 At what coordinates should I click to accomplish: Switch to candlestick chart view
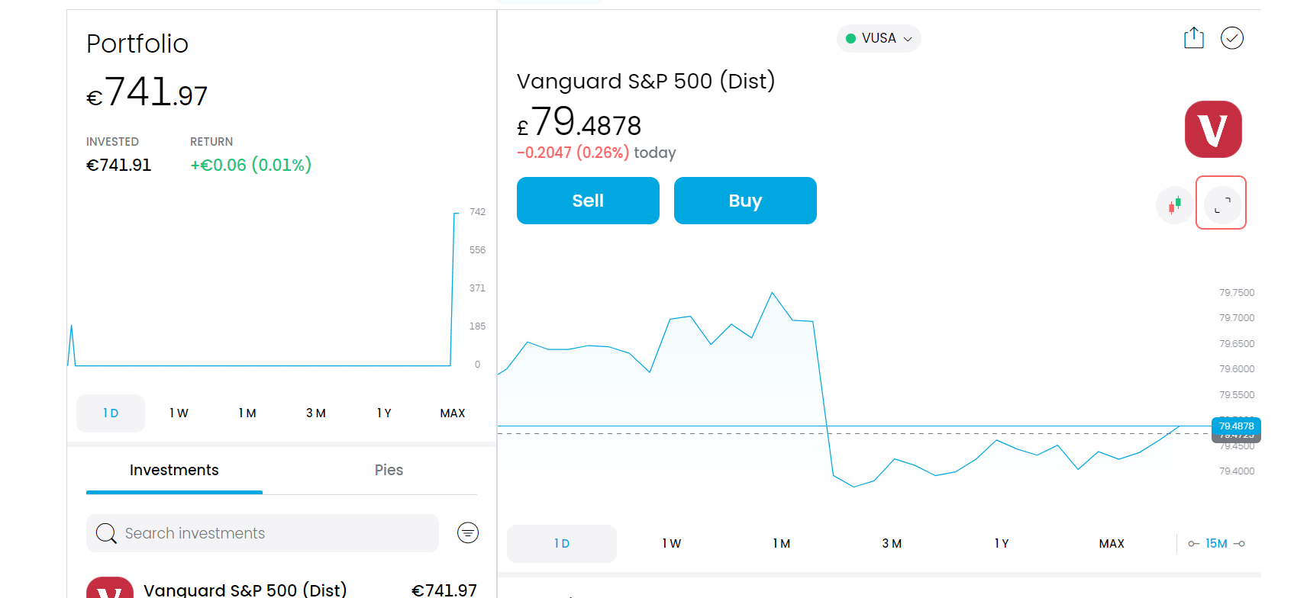pyautogui.click(x=1174, y=205)
